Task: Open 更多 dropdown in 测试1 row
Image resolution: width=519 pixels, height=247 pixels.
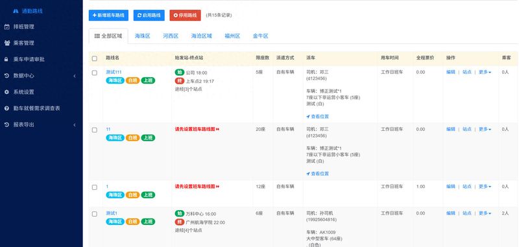Action: [485, 213]
